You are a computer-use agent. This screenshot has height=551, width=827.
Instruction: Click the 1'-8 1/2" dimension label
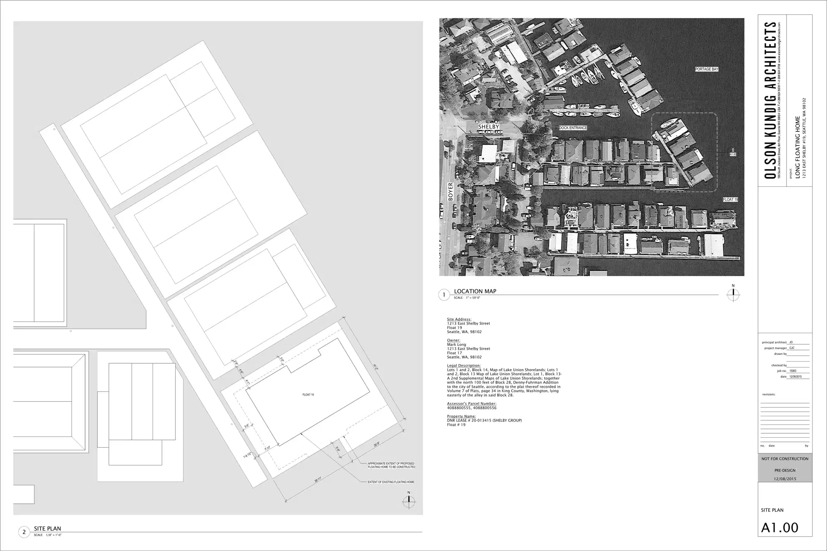point(247,455)
